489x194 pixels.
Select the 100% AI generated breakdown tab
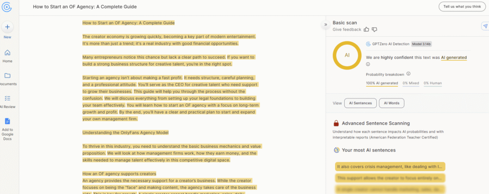pos(382,83)
